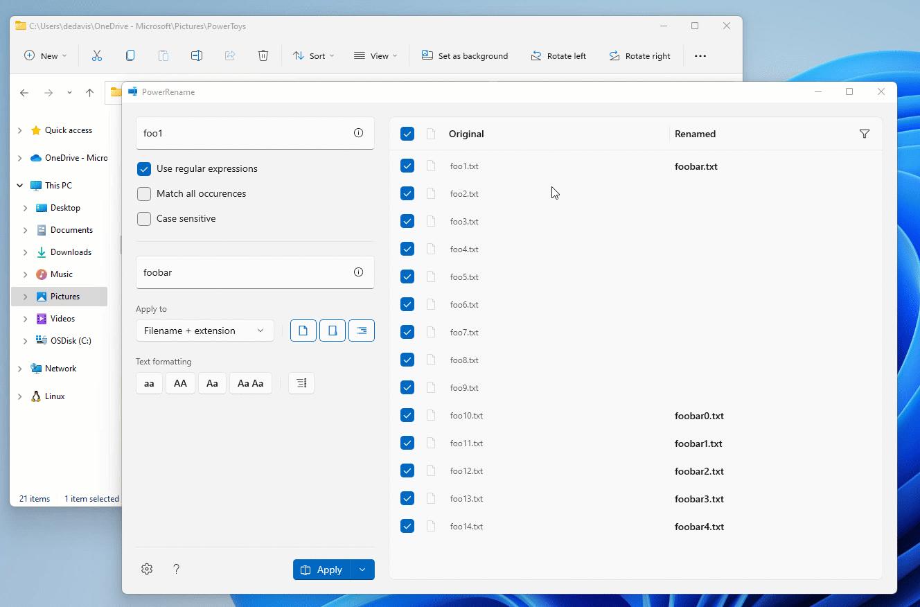The width and height of the screenshot is (920, 607).
Task: Check the Case sensitive option
Action: point(144,218)
